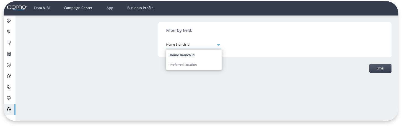Switch to Campaign Center tab
This screenshot has width=402, height=127.
[78, 8]
